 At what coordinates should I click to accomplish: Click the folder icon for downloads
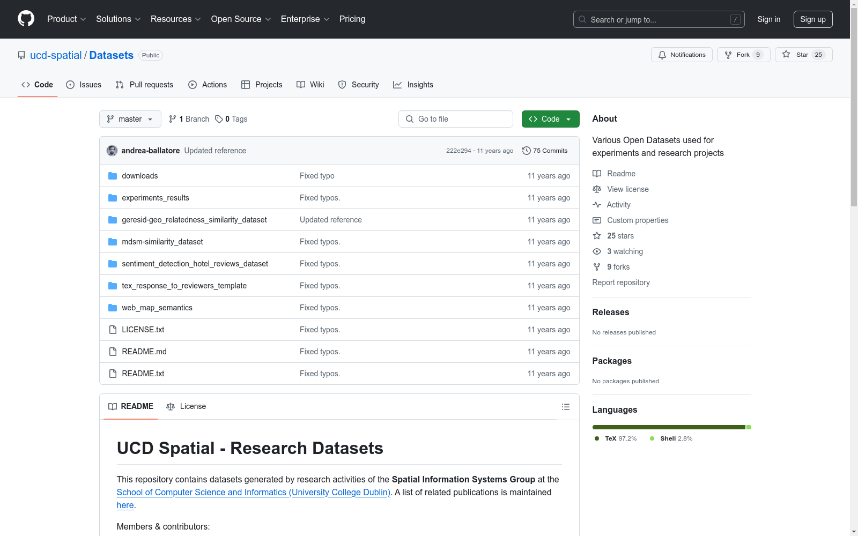tap(113, 176)
